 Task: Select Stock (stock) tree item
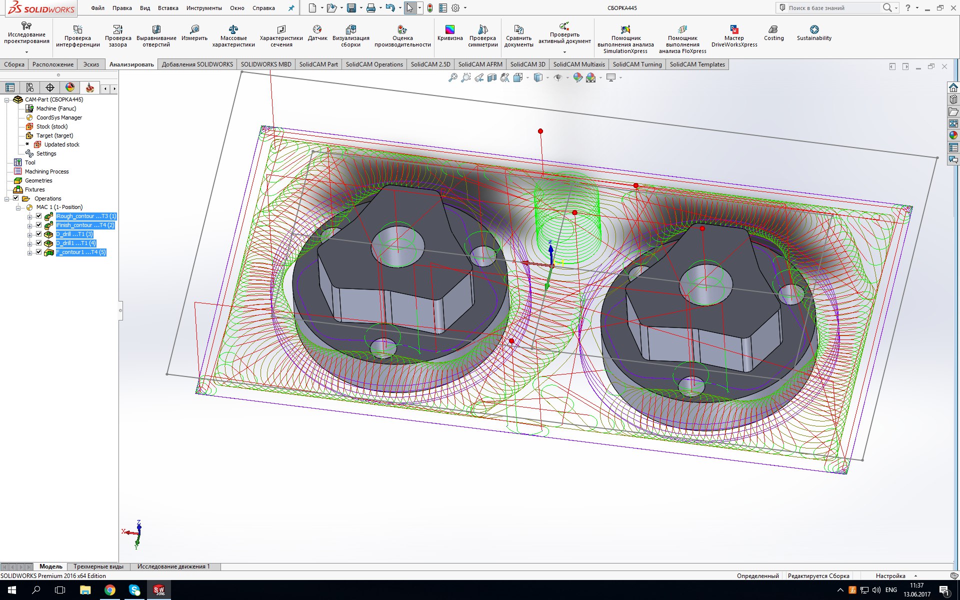click(51, 126)
